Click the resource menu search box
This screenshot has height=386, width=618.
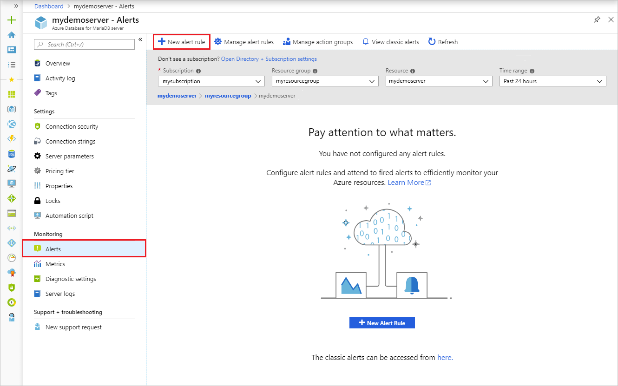84,45
